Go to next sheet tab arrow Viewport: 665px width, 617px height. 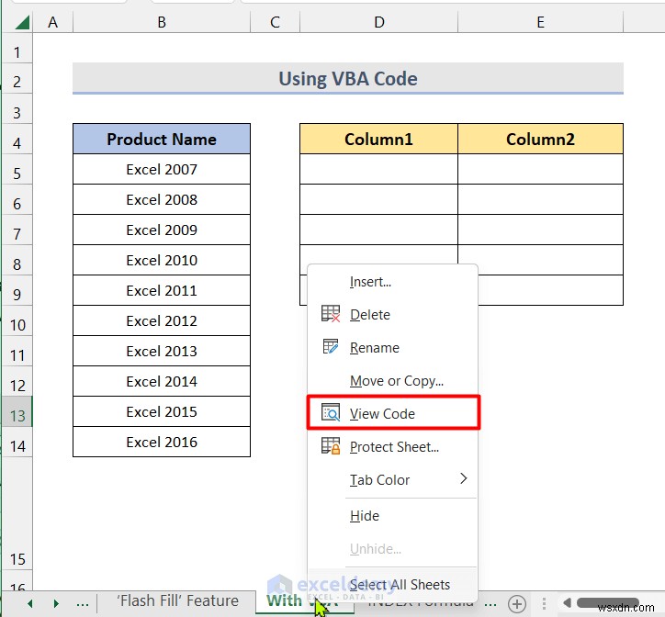click(56, 603)
